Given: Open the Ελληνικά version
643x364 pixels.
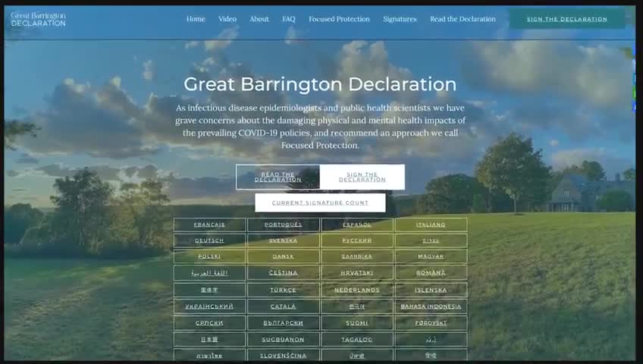Looking at the screenshot, I should pyautogui.click(x=357, y=256).
